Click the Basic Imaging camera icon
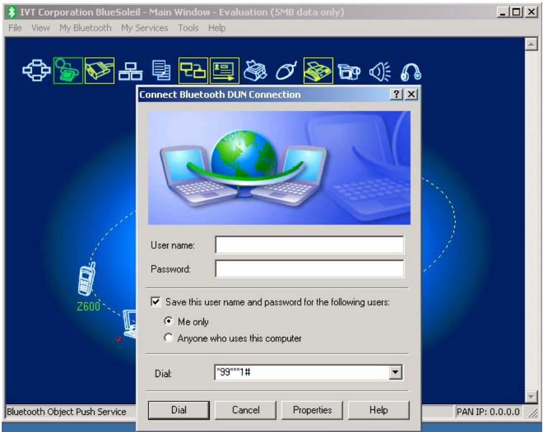The image size is (545, 432). pyautogui.click(x=349, y=71)
